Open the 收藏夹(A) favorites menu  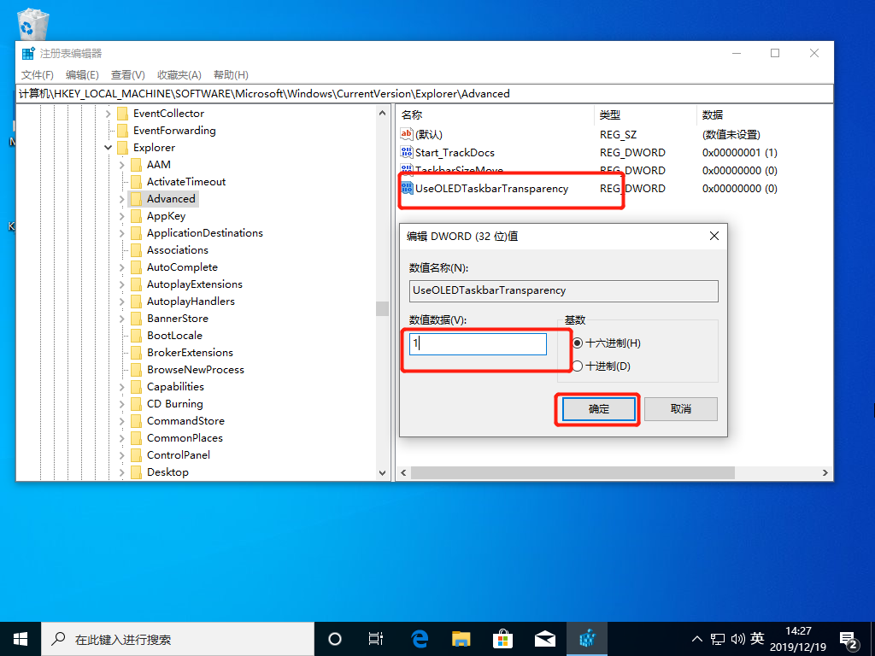coord(179,75)
